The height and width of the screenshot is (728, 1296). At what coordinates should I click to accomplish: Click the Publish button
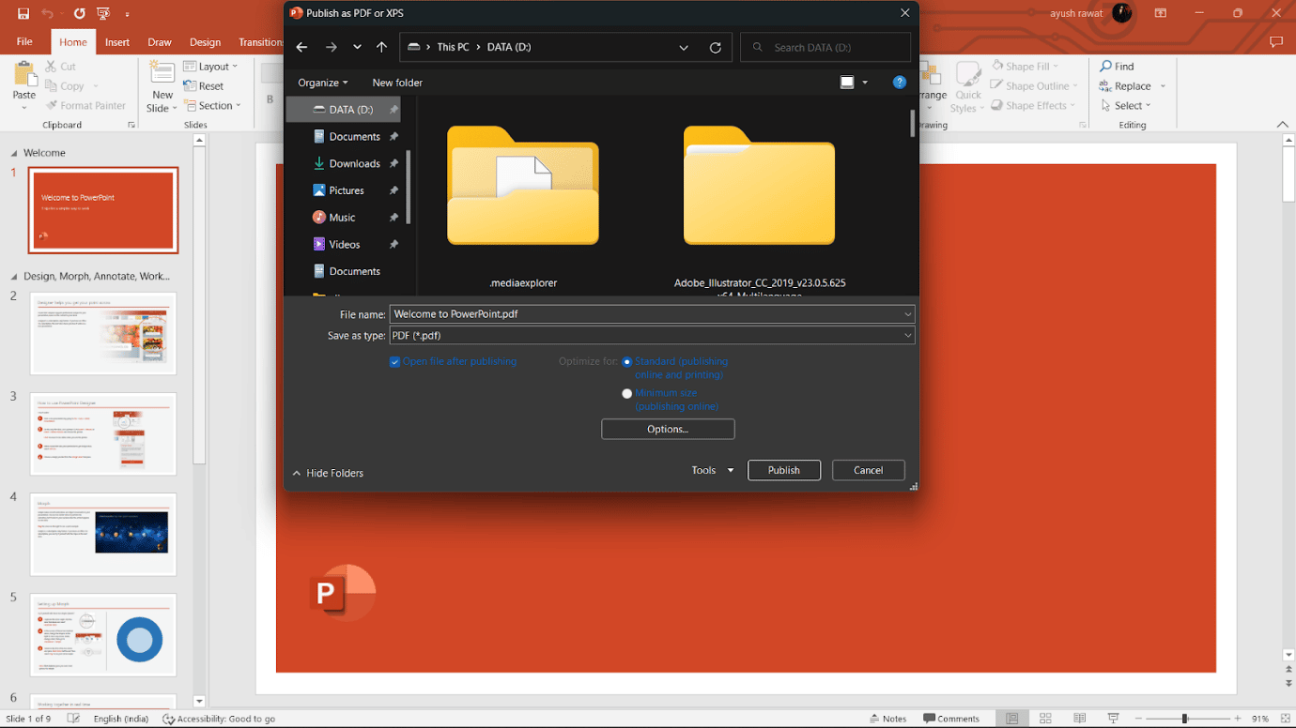(783, 470)
